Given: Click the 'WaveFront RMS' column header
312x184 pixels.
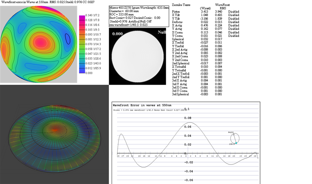Looking at the screenshot, I should tap(222, 6).
